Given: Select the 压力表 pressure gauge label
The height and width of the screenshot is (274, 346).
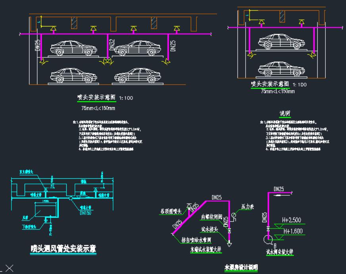Looking at the screenshot, I should tap(247, 206).
